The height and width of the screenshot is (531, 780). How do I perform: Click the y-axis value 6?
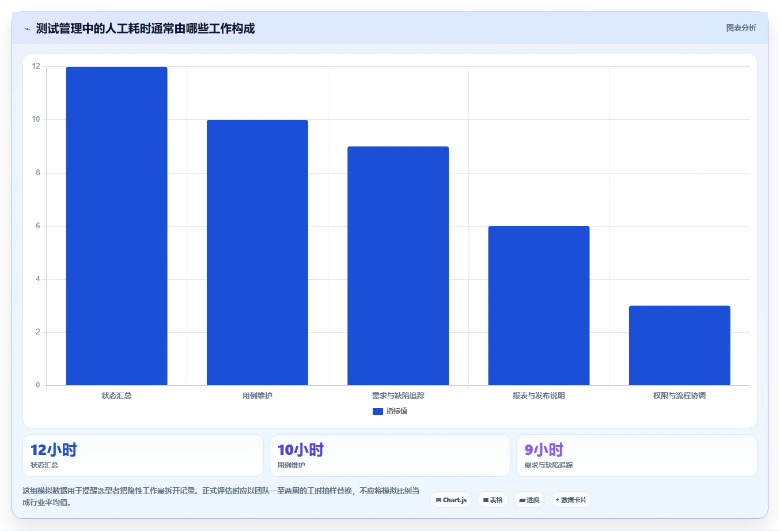click(x=38, y=226)
